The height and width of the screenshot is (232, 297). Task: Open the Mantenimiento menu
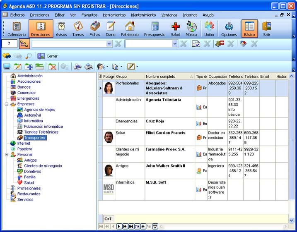click(x=143, y=15)
